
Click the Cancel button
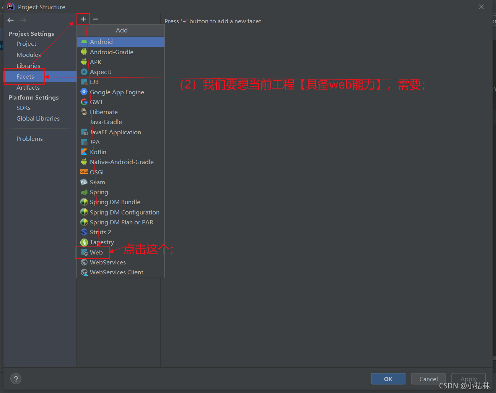[x=428, y=379]
